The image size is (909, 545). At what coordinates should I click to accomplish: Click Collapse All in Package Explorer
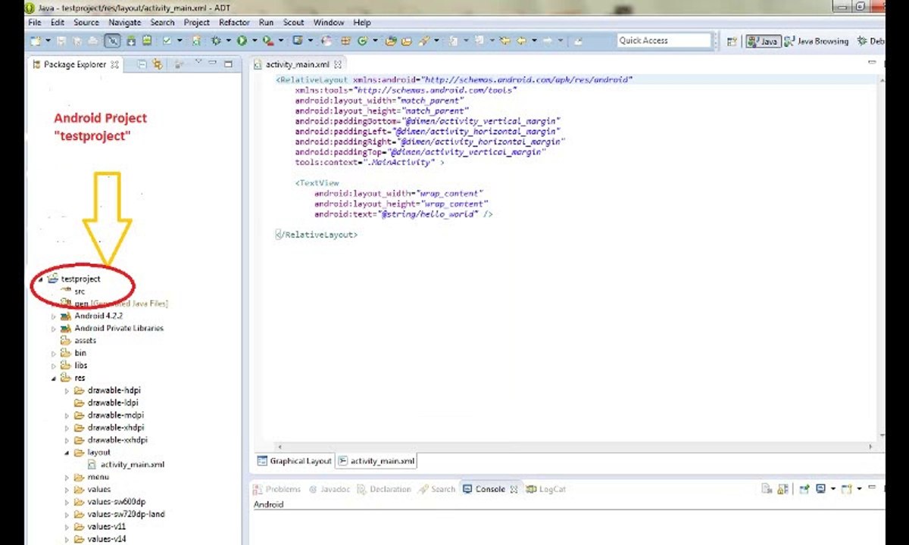point(142,64)
